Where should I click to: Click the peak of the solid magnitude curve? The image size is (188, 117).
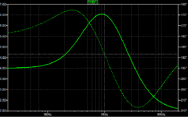tap(102, 14)
